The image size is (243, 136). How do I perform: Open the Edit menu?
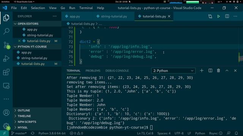24,8
